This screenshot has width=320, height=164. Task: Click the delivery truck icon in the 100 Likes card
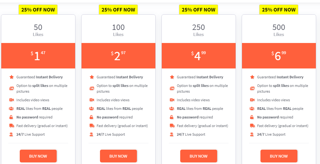pyautogui.click(x=92, y=126)
